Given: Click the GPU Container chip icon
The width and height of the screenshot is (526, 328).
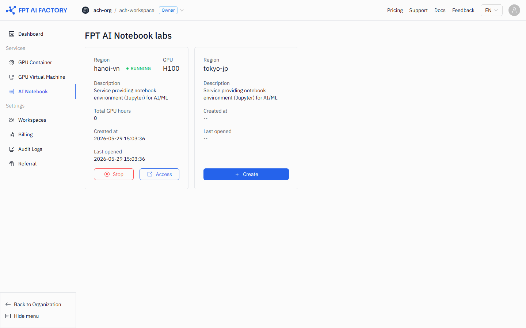Looking at the screenshot, I should (x=12, y=62).
